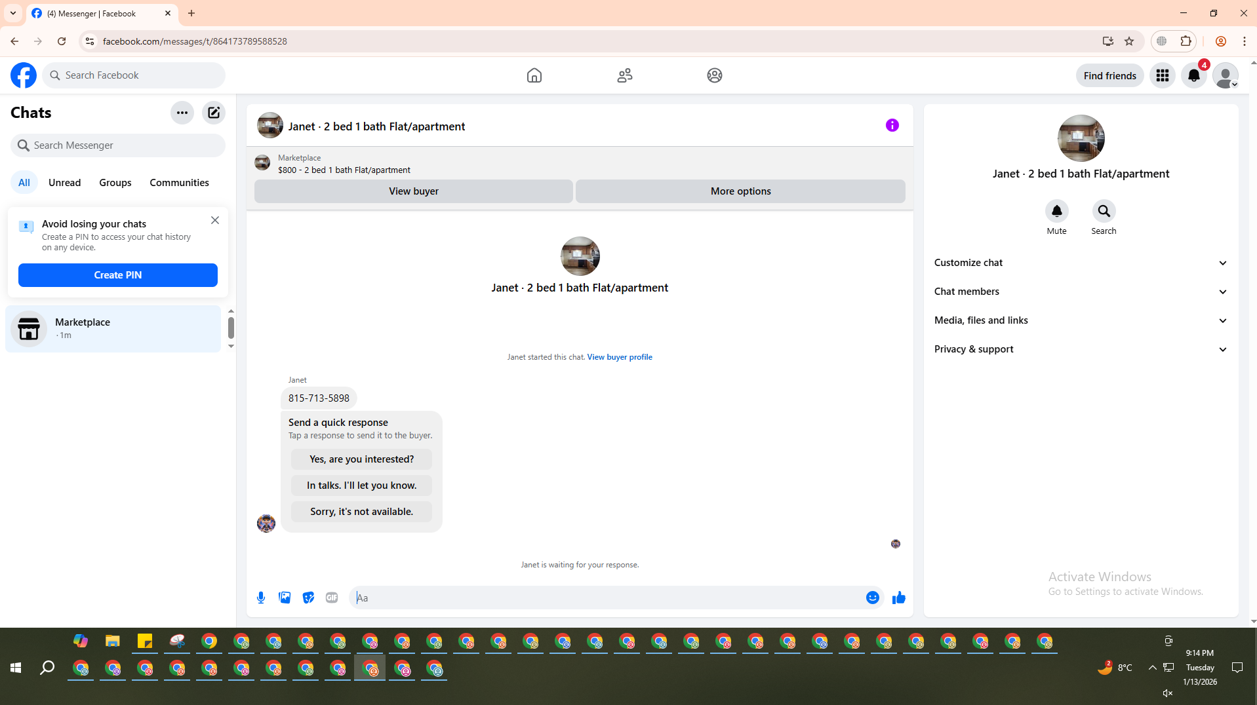Expand Privacy & support section
Image resolution: width=1257 pixels, height=705 pixels.
[x=1081, y=349]
